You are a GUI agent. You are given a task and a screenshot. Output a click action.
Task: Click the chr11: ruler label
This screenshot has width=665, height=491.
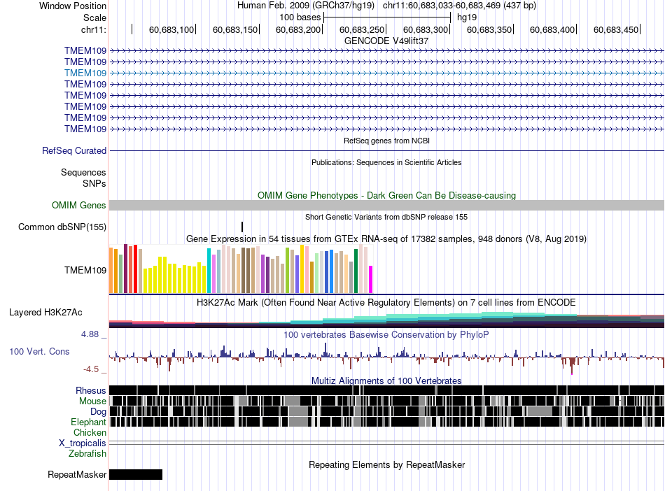click(94, 29)
